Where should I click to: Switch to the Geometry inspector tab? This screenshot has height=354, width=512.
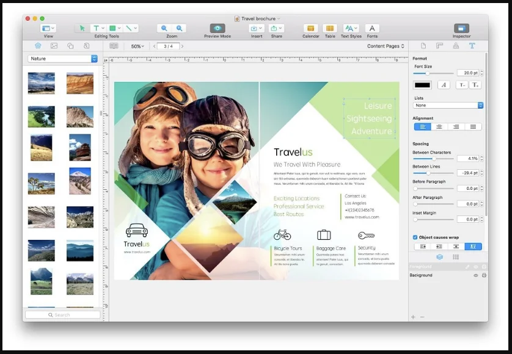[439, 46]
